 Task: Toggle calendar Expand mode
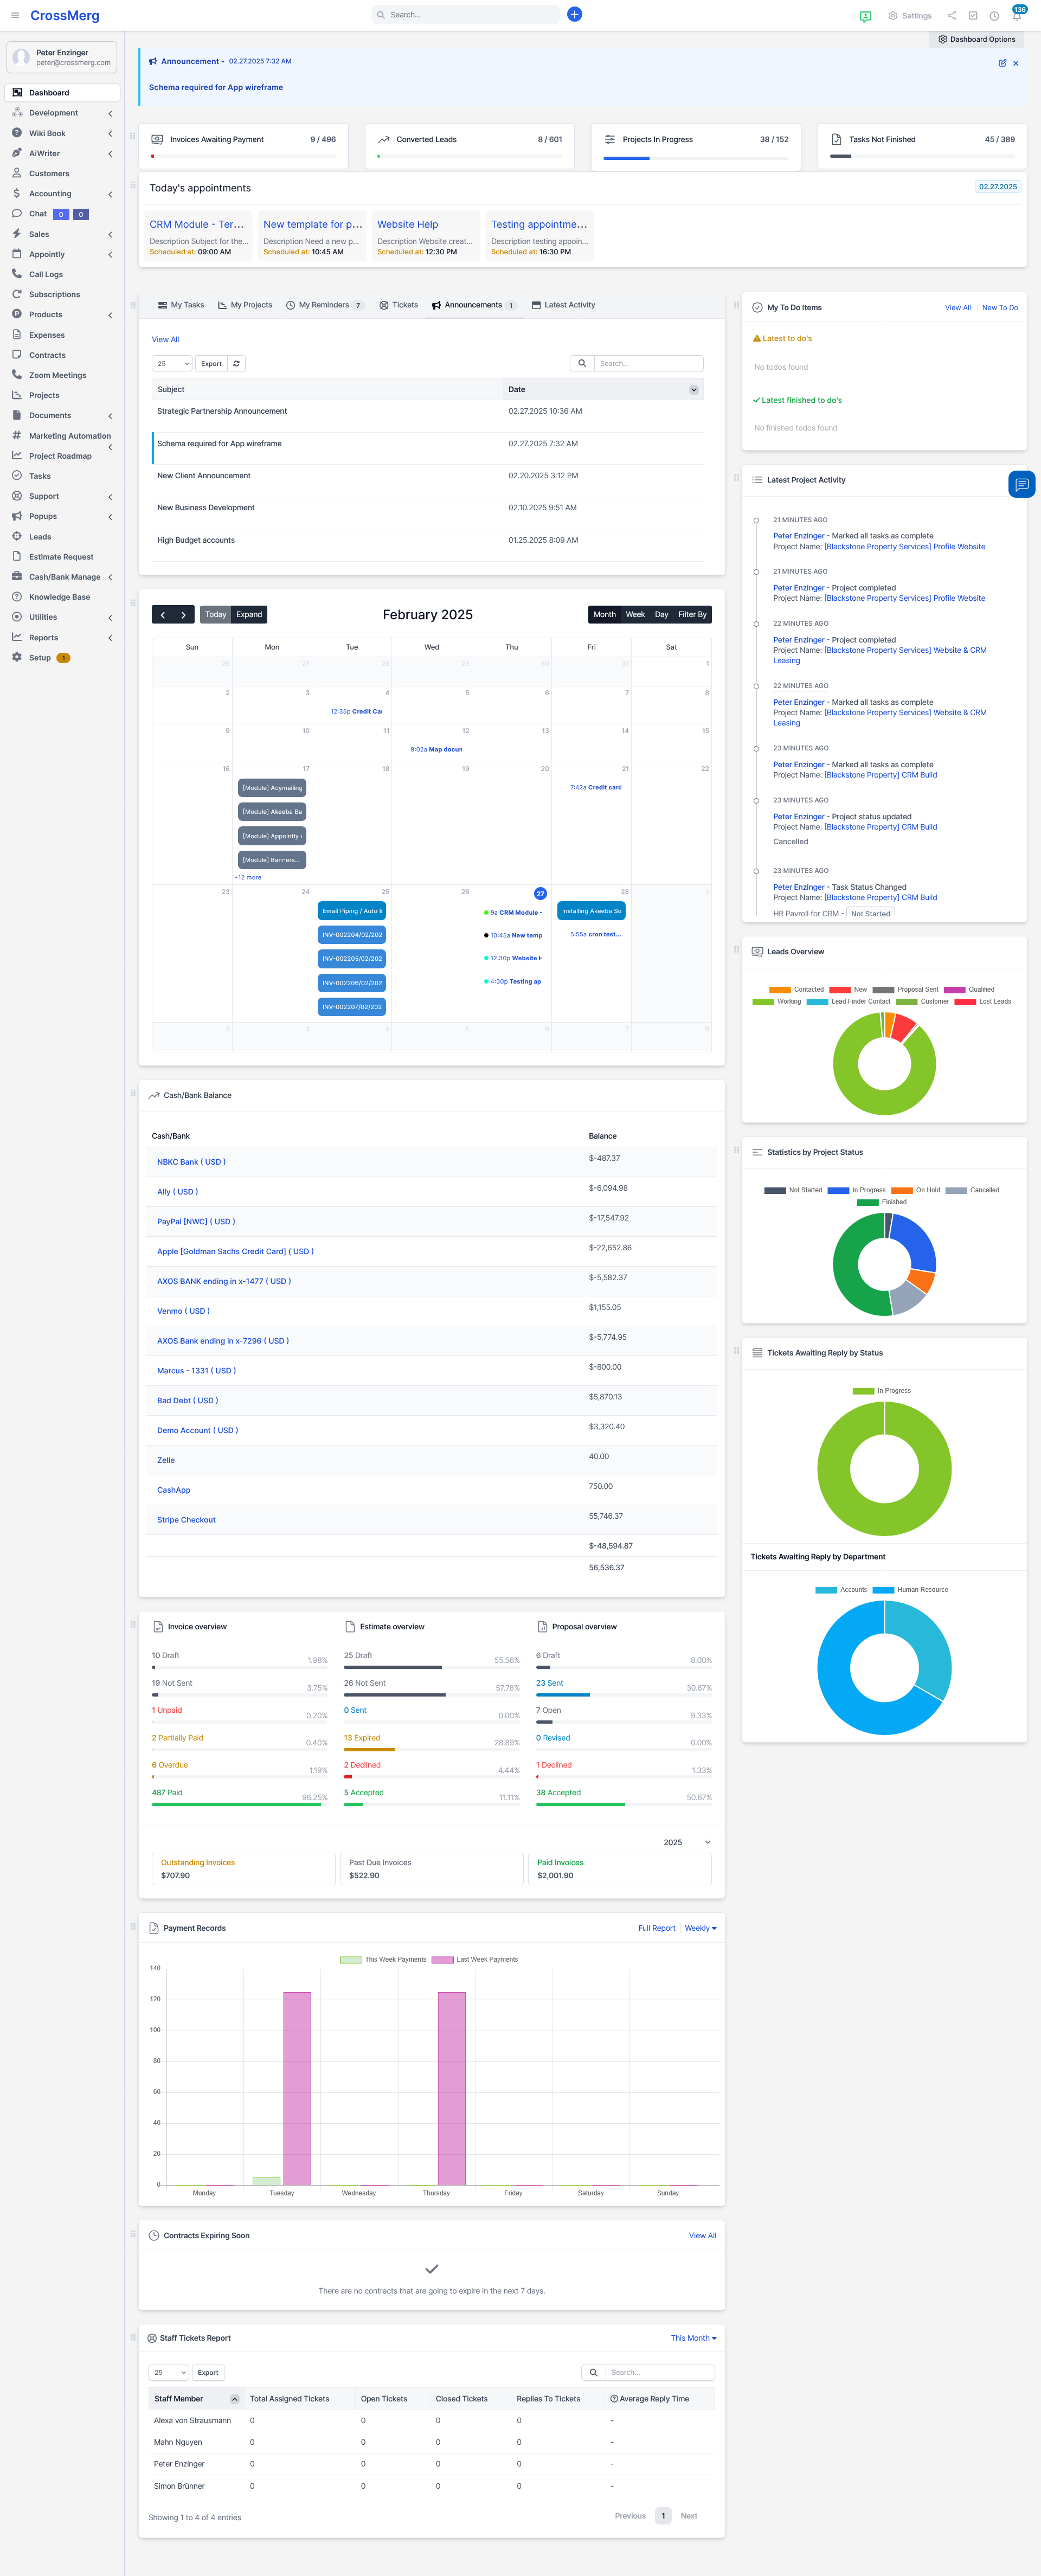pyautogui.click(x=249, y=615)
